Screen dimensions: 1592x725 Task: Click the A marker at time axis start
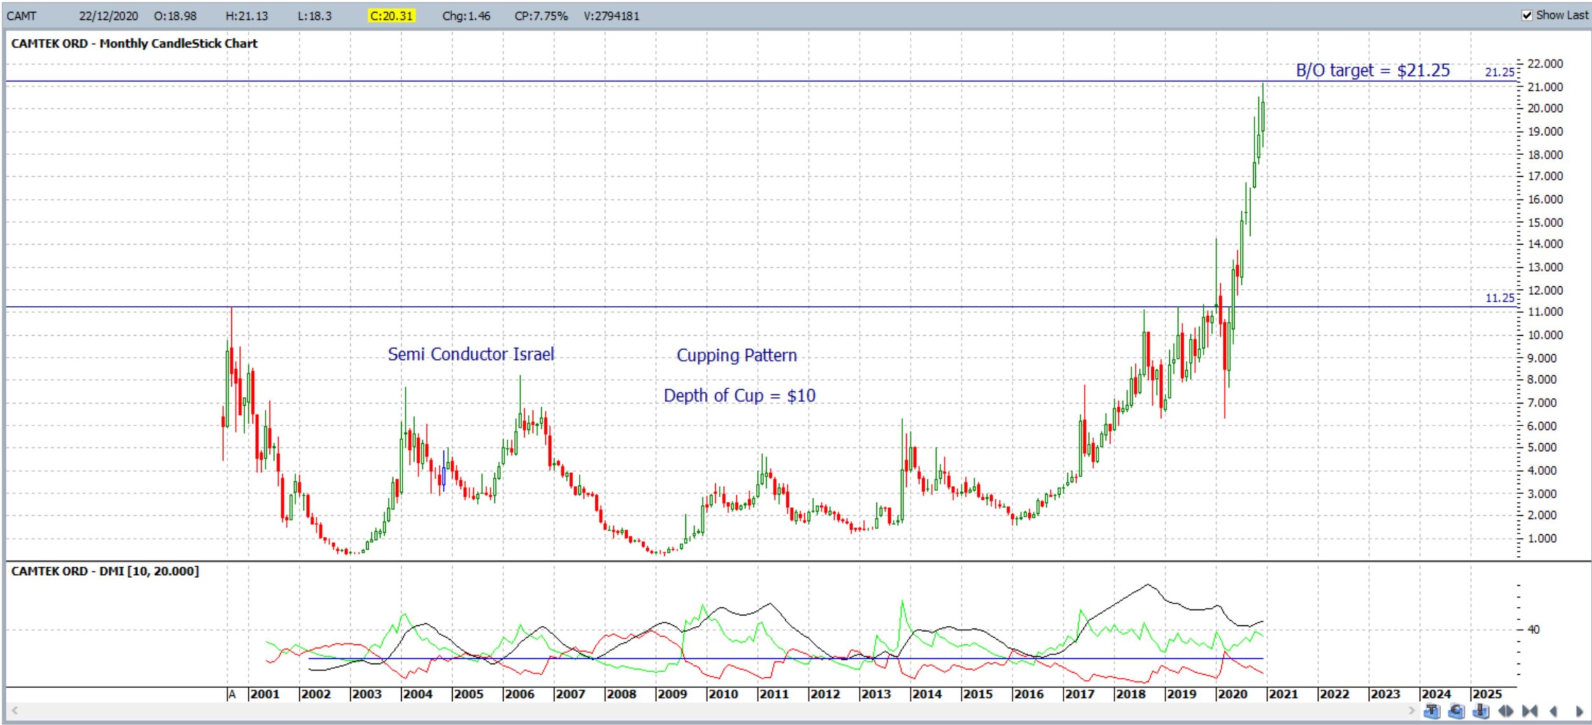232,694
